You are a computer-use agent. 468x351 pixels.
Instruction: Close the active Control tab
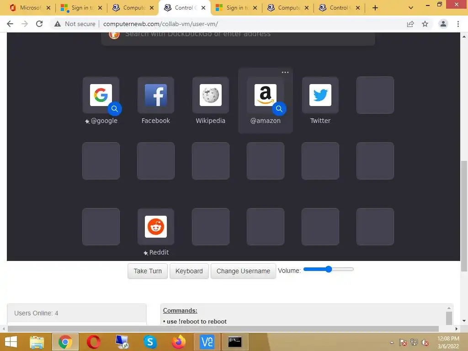[203, 8]
